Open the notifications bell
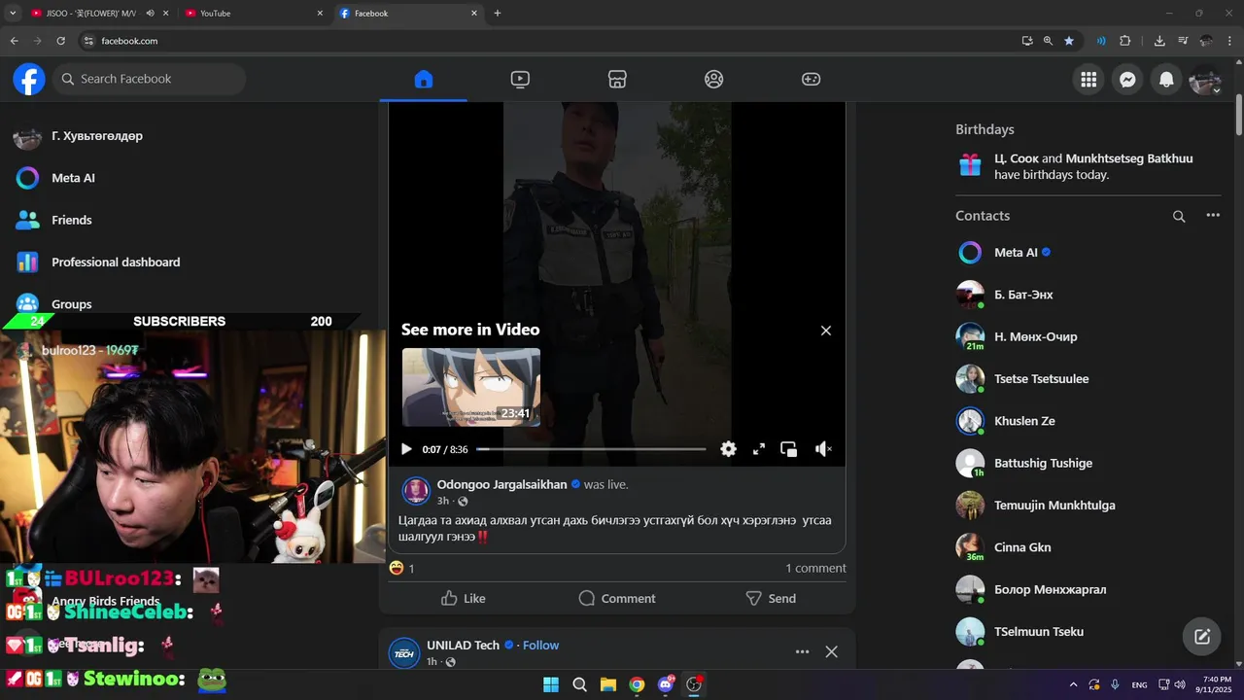Image resolution: width=1244 pixels, height=700 pixels. pyautogui.click(x=1166, y=80)
